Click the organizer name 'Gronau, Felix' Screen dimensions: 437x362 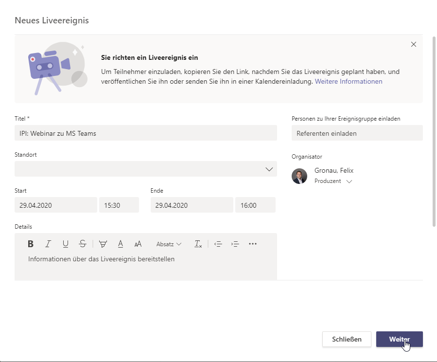(334, 170)
